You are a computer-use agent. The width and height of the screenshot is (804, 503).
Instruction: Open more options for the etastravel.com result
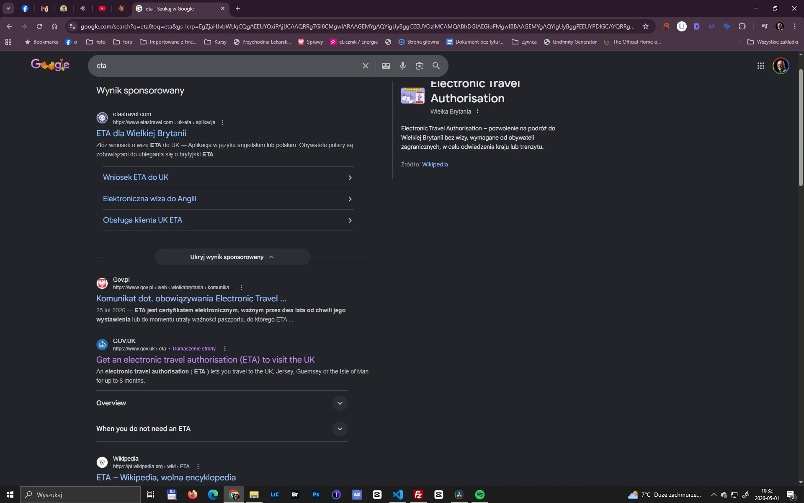(222, 122)
